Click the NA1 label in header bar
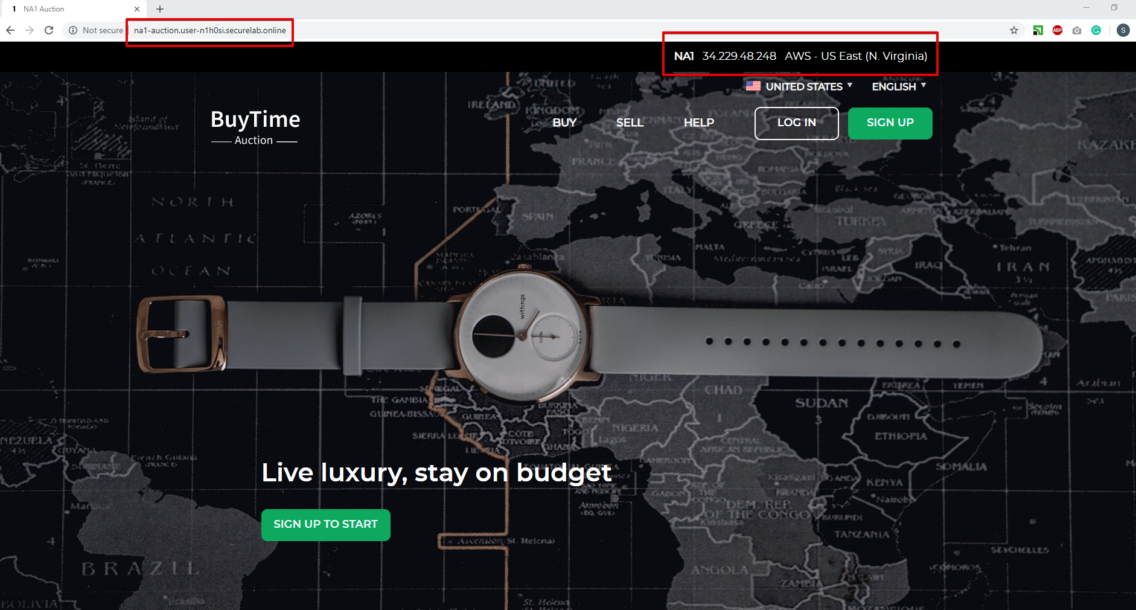 684,56
